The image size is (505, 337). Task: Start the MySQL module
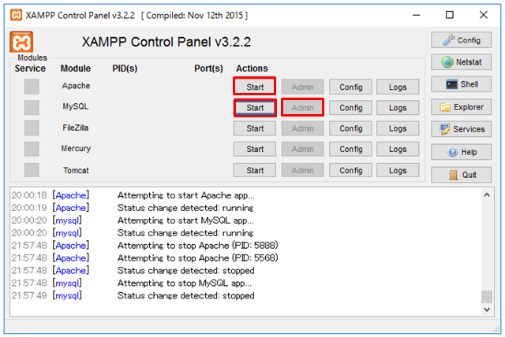click(255, 108)
